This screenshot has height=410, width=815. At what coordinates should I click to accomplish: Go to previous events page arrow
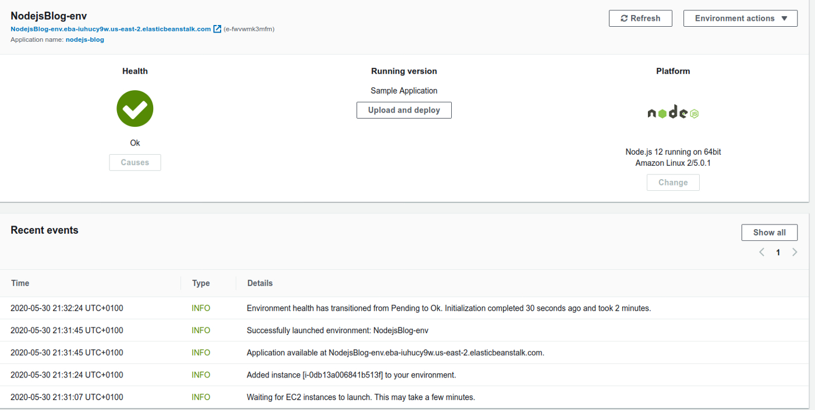click(761, 252)
